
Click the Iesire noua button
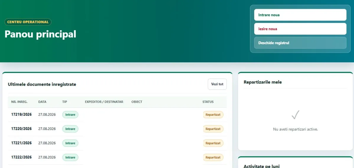300,29
